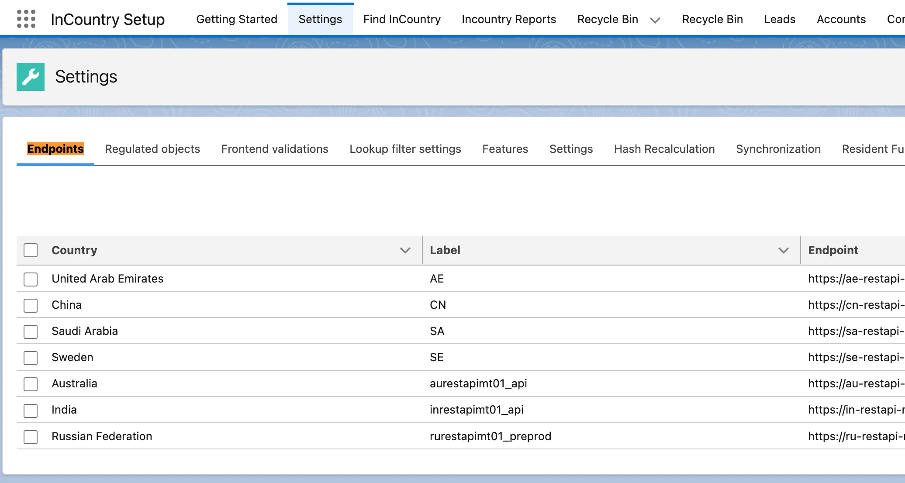This screenshot has height=483, width=905.
Task: Tick the select-all checkbox in header
Action: (31, 250)
